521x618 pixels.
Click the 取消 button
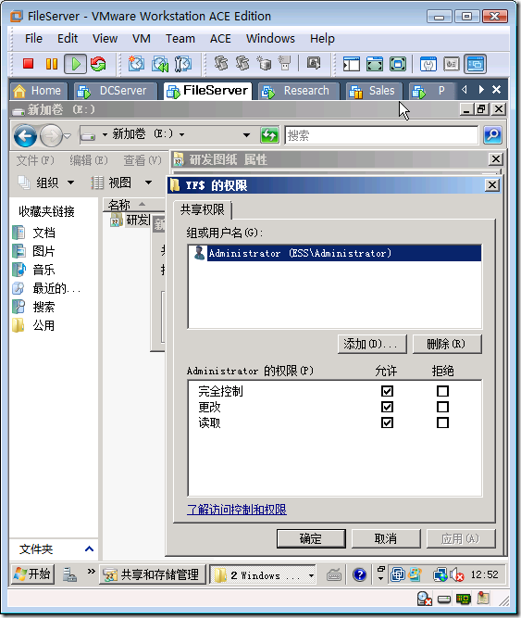[x=386, y=538]
